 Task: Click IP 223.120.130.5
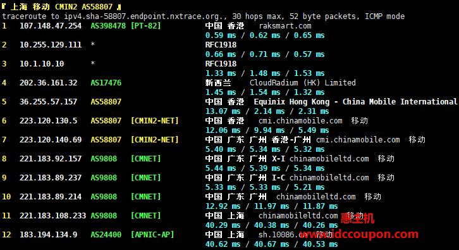tap(48, 121)
